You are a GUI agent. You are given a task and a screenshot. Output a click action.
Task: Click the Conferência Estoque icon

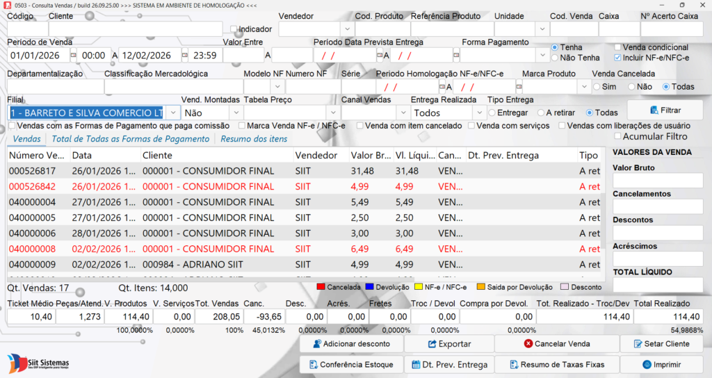tap(312, 365)
